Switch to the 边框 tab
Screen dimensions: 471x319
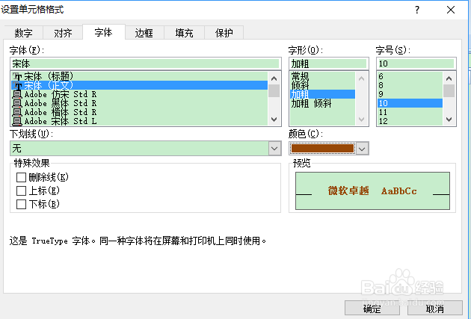[144, 32]
